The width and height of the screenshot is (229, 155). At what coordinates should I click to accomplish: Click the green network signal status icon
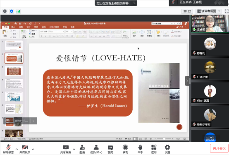pos(18,11)
